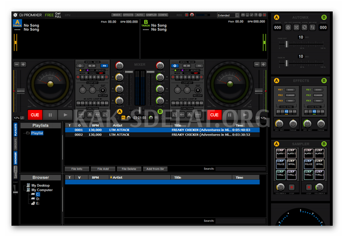Select drive E: in the Browser tree
Screen dimensions: 344x237
tap(38, 203)
